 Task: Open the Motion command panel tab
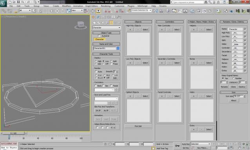point(108,17)
